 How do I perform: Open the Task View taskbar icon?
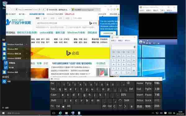[54, 113]
